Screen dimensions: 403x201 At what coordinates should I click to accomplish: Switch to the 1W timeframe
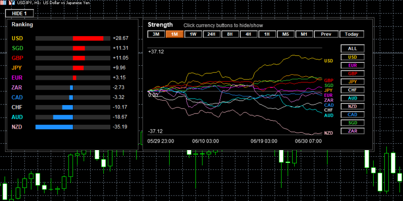[193, 34]
